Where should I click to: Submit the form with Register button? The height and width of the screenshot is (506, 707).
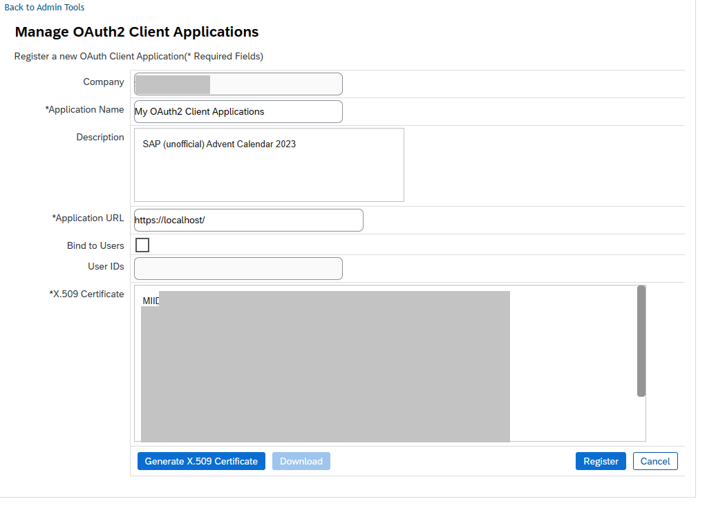(601, 462)
